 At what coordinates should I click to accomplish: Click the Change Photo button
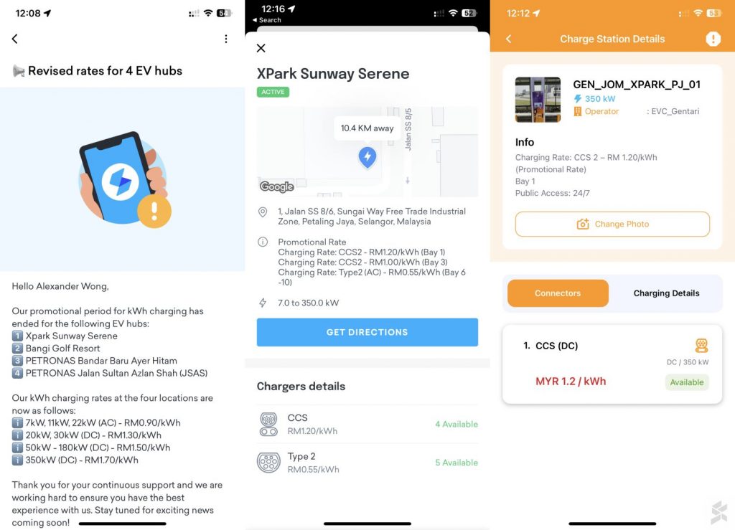pyautogui.click(x=612, y=224)
